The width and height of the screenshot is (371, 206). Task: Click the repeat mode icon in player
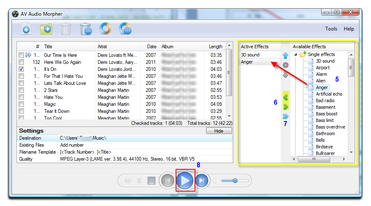point(128,181)
